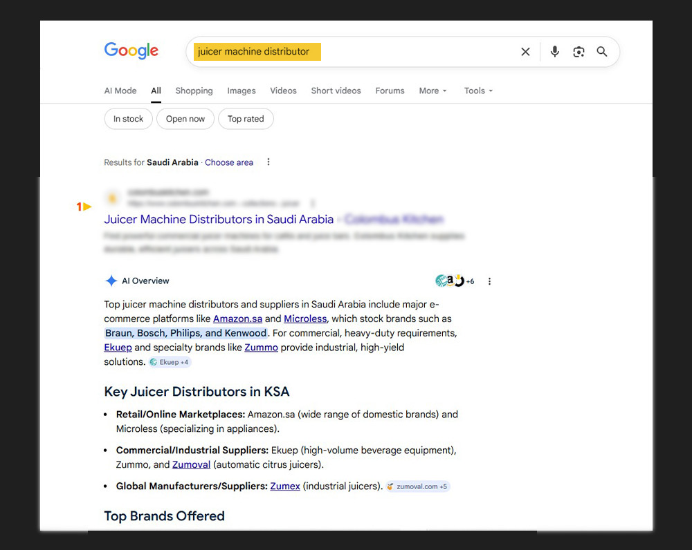Open the Short videos tab
Screen dimensions: 692x550
click(x=336, y=91)
